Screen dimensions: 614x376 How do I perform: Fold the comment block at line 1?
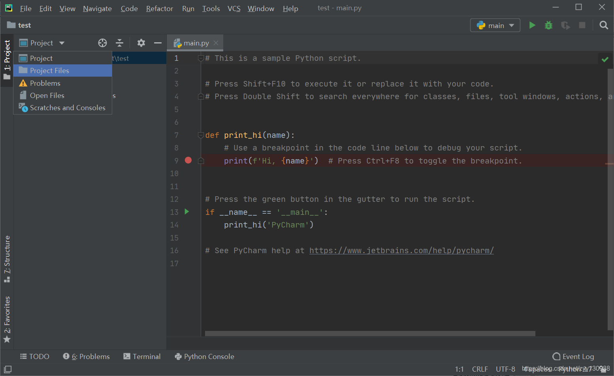click(201, 58)
